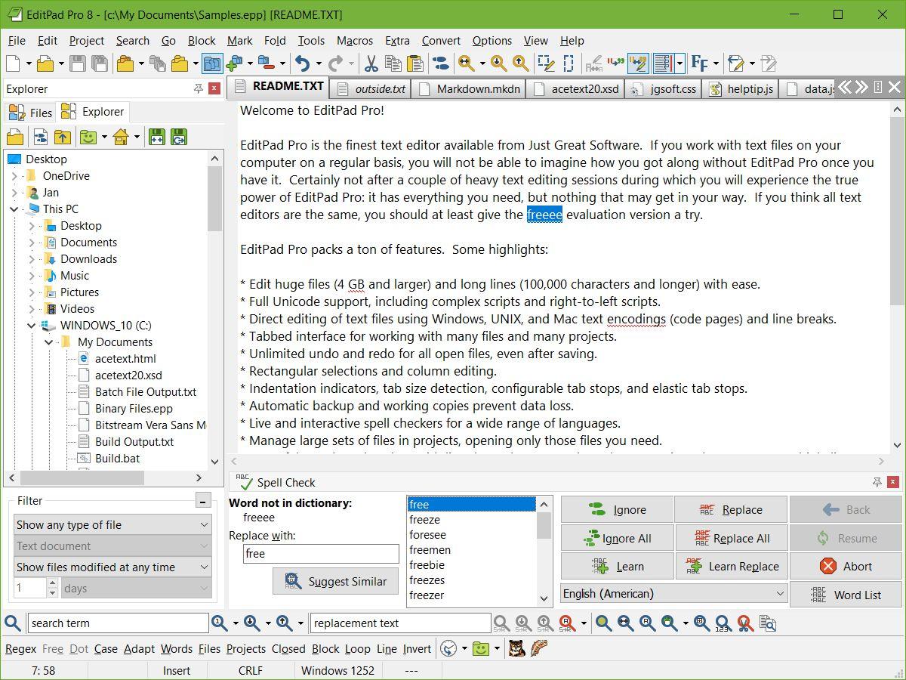Click the Font (FF) toolbar icon
Viewport: 906px width, 680px height.
tap(699, 64)
